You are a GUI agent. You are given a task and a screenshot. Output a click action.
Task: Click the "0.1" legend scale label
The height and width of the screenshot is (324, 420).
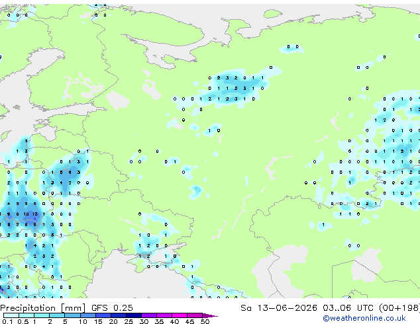7,321
